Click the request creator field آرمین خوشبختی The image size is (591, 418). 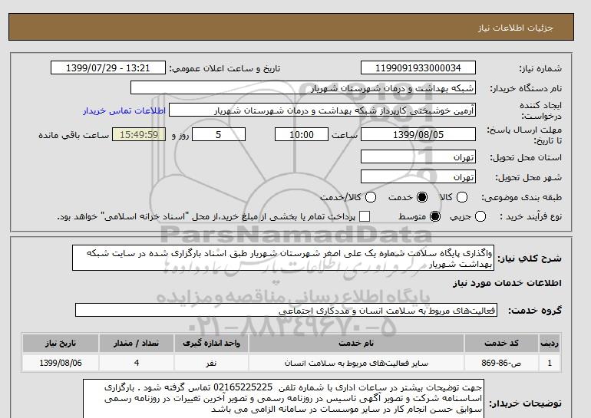tap(322, 110)
